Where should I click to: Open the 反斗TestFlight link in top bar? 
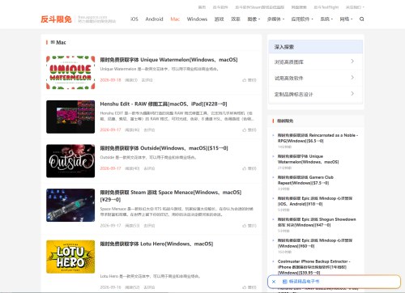tap(326, 7)
